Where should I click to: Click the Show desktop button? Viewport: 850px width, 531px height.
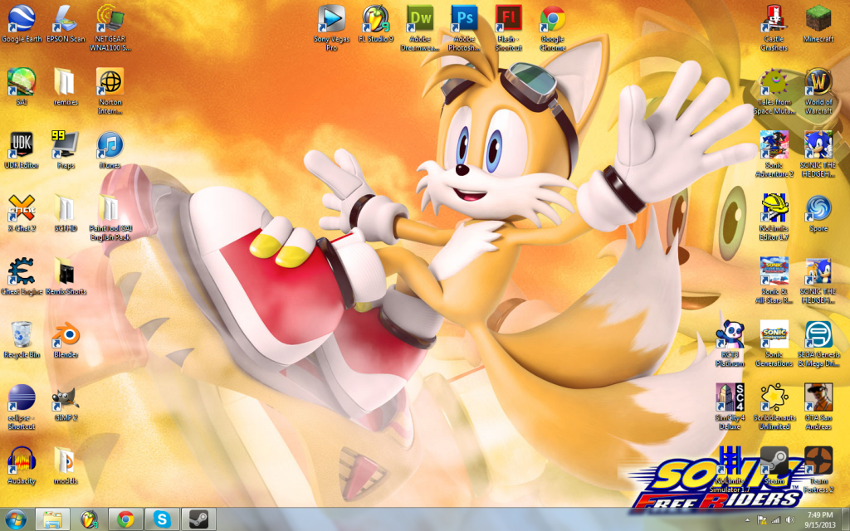point(846,519)
